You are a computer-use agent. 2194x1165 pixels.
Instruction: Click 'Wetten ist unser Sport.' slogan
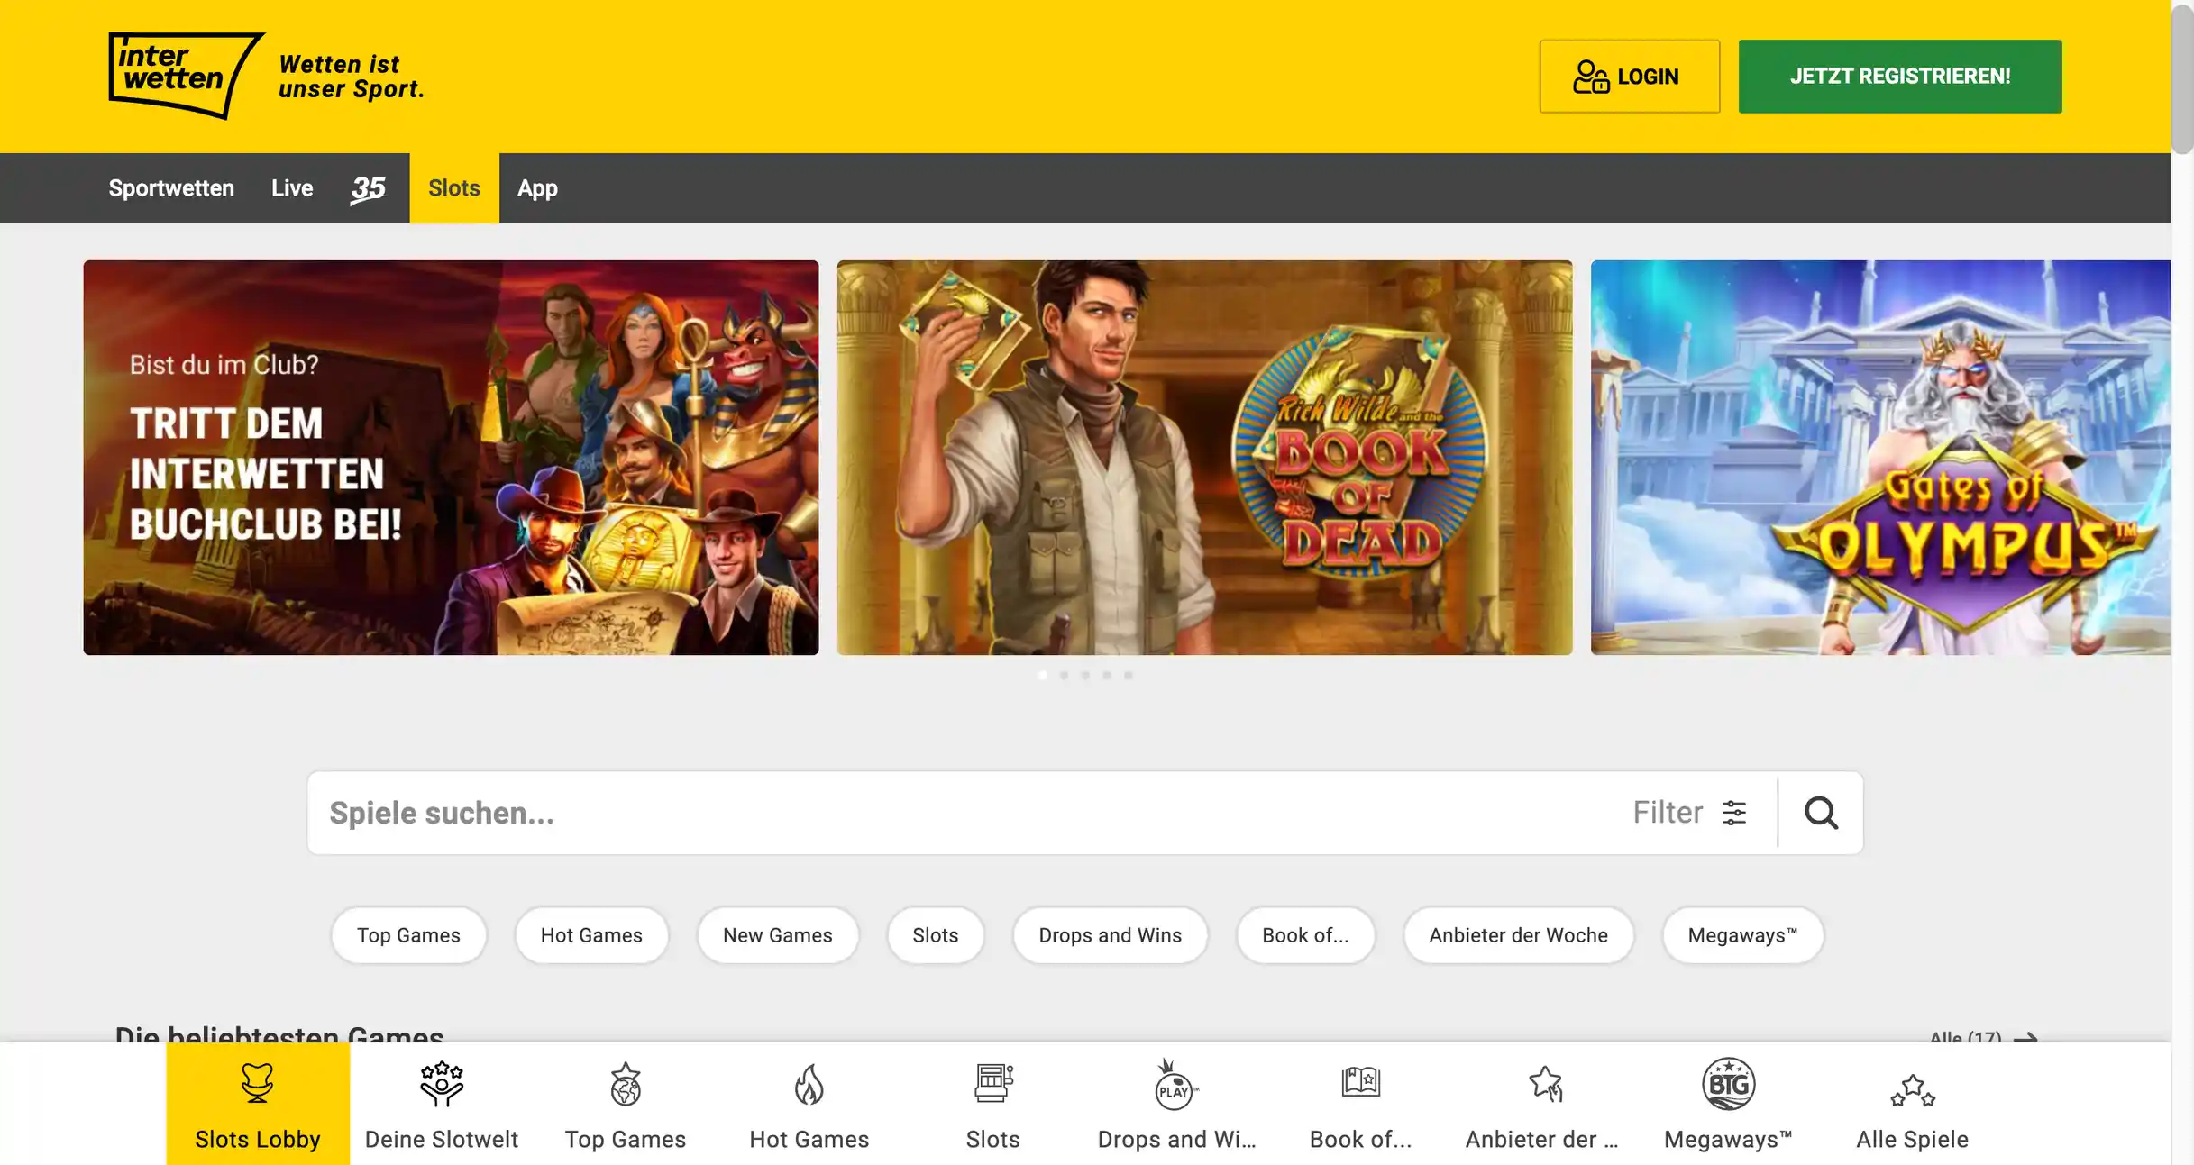tap(352, 77)
